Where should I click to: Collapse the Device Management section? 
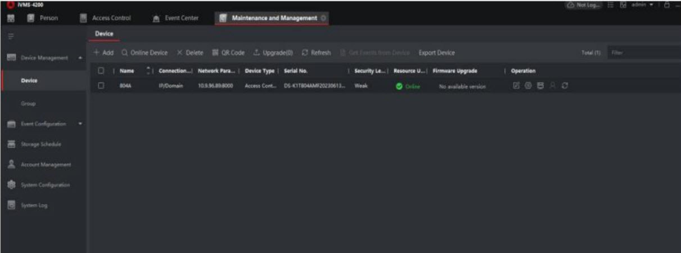pyautogui.click(x=80, y=58)
